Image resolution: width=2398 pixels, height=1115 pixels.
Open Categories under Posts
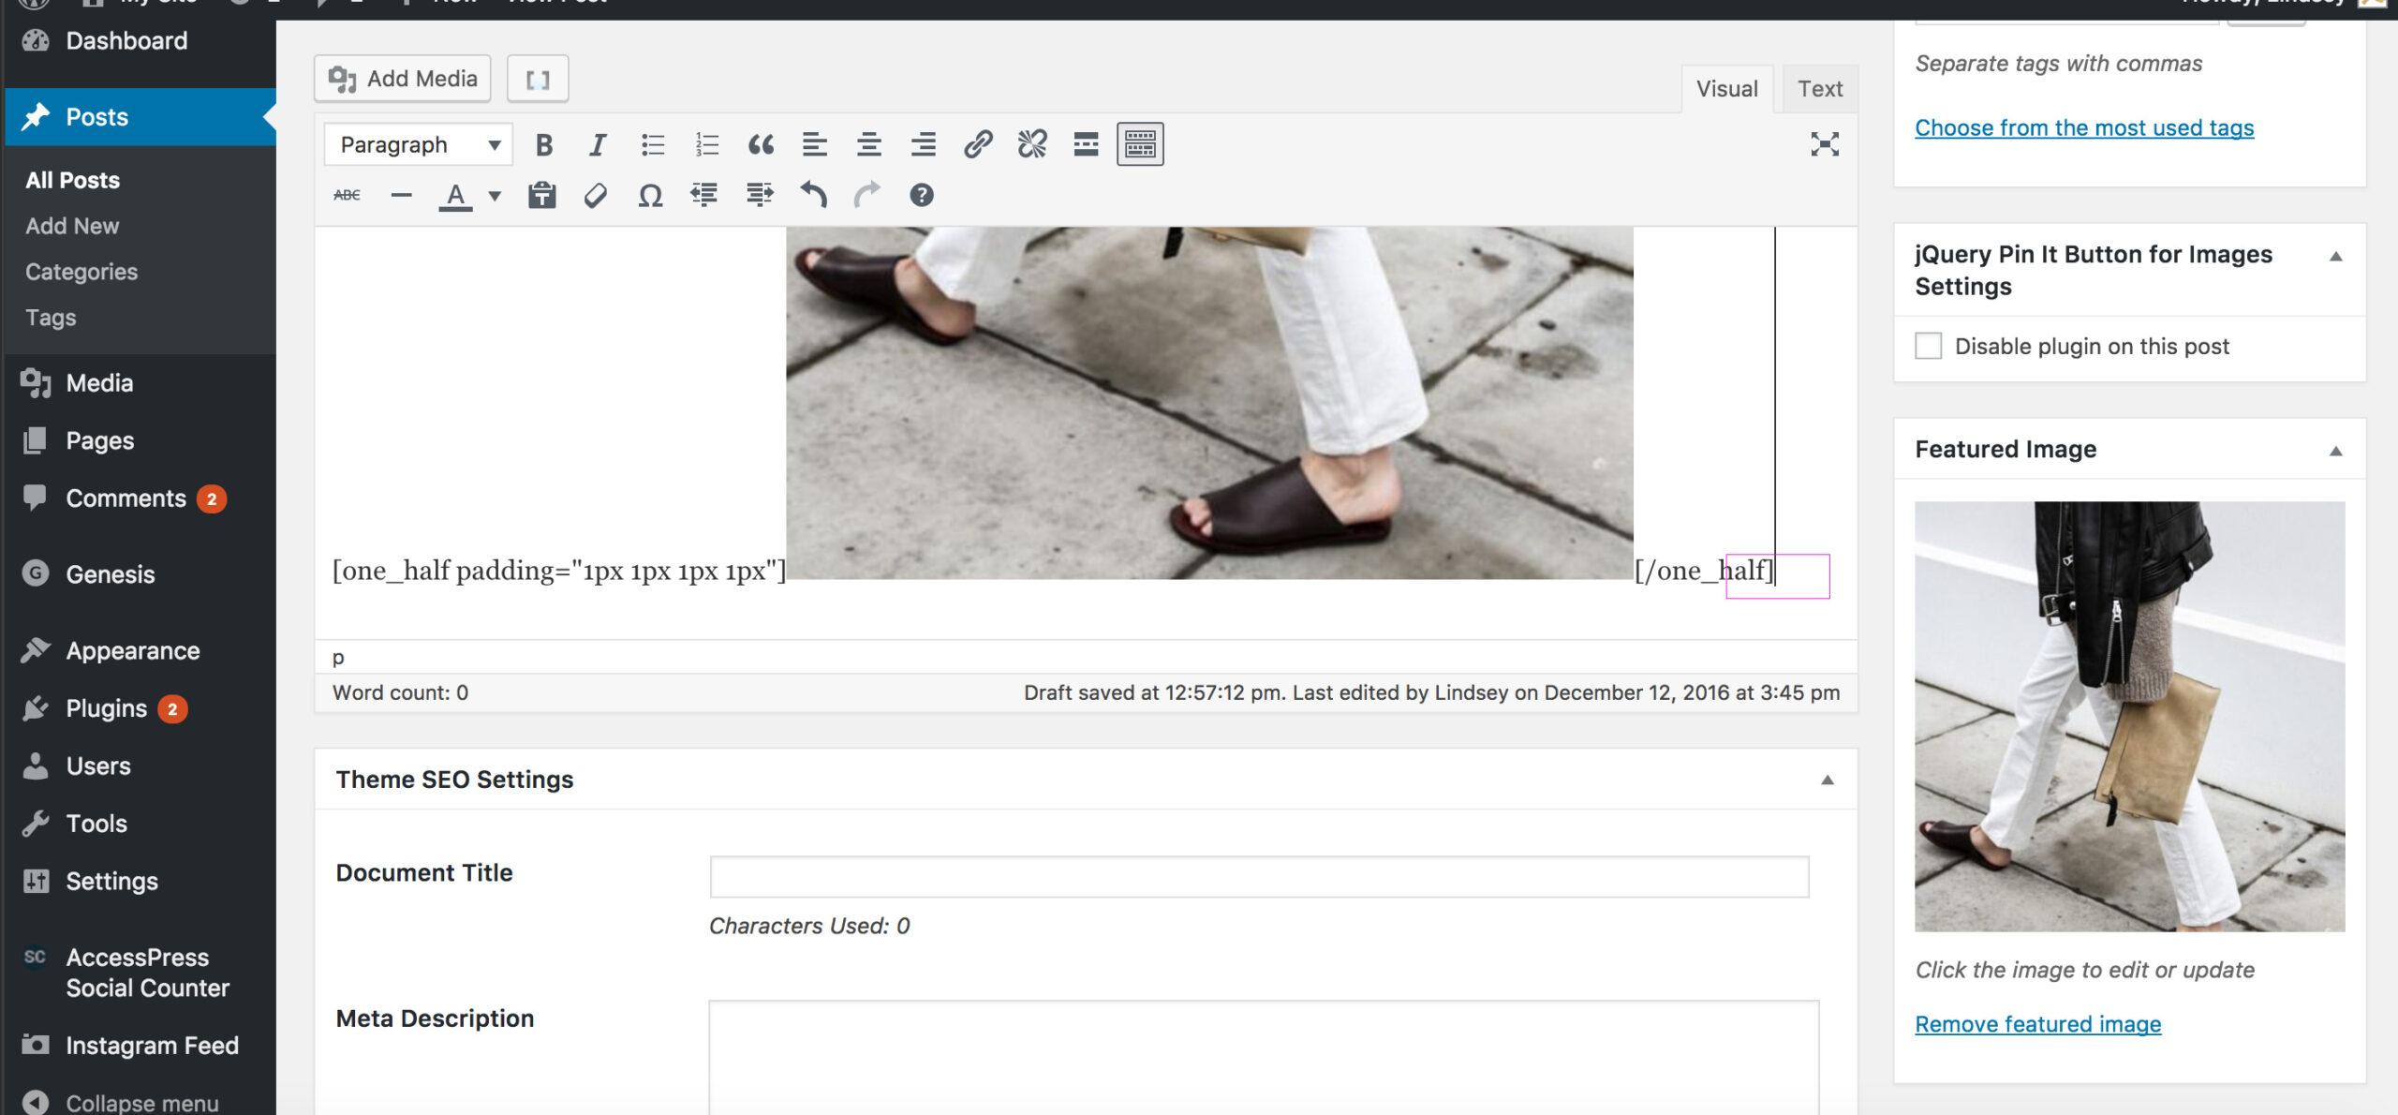pyautogui.click(x=81, y=272)
